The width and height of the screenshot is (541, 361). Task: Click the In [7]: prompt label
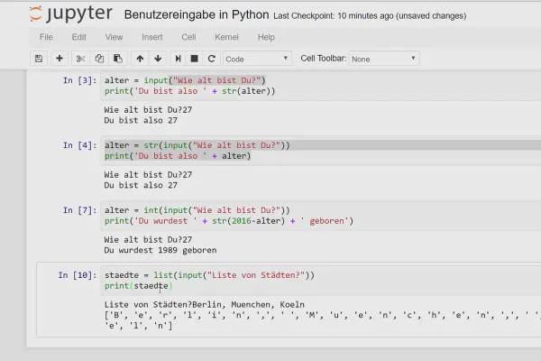tap(79, 210)
